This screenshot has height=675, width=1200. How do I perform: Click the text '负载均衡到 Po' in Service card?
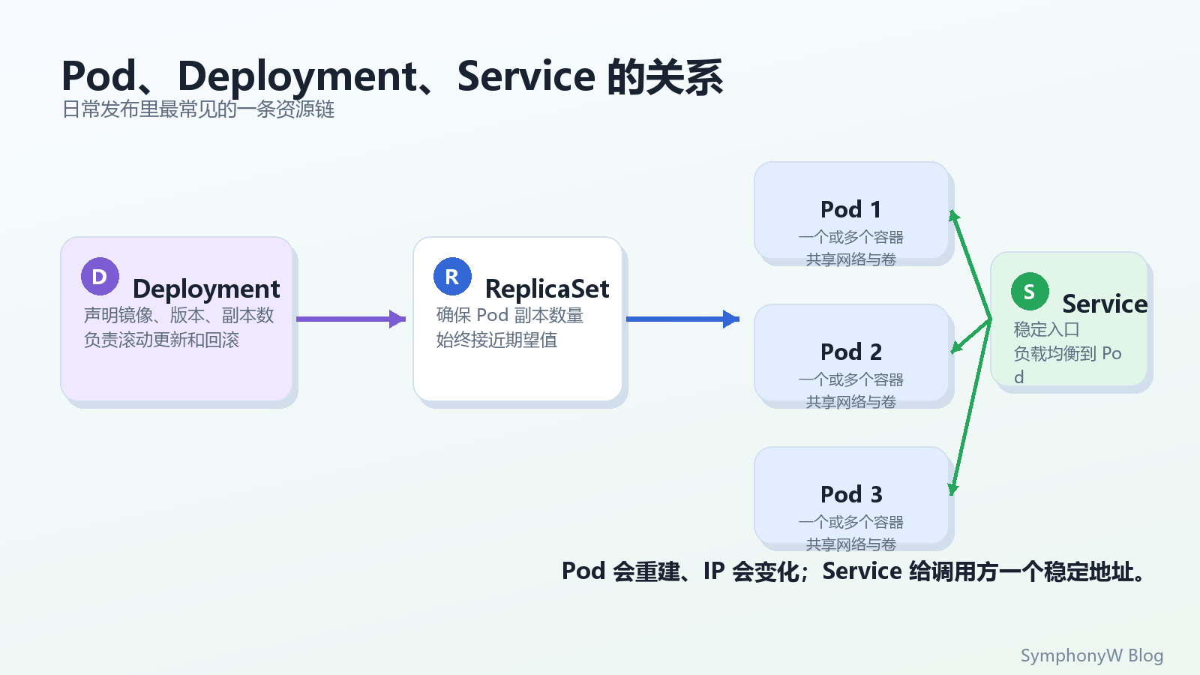point(1067,353)
